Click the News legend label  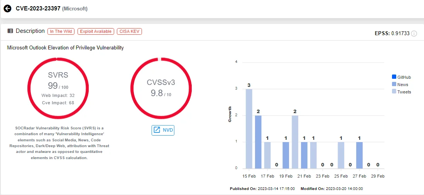[x=403, y=85]
